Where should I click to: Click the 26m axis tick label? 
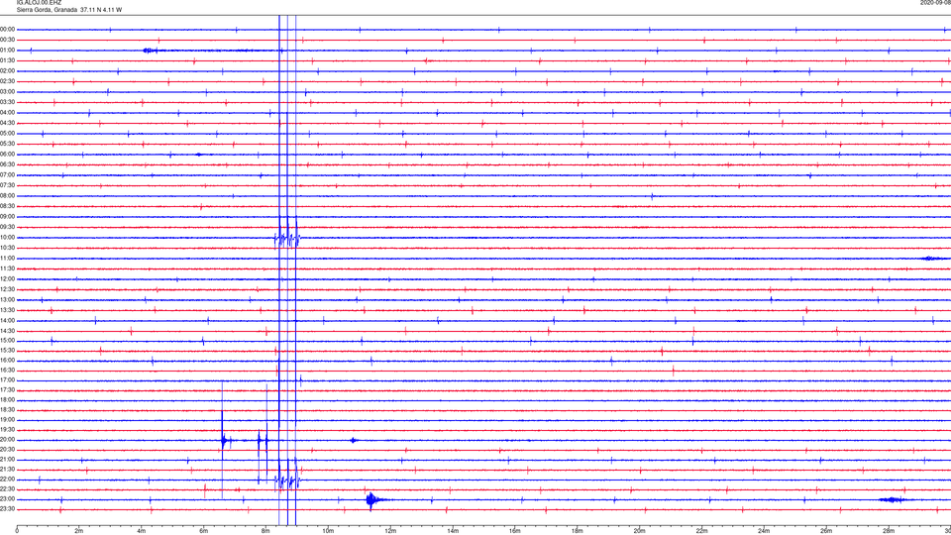pos(826,531)
